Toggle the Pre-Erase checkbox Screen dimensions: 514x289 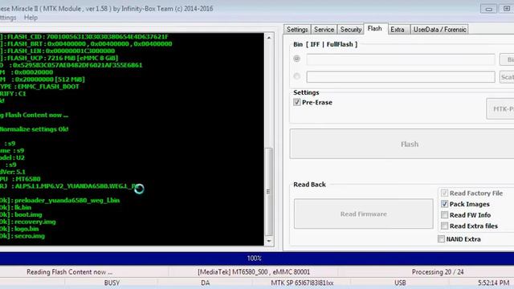pos(297,102)
